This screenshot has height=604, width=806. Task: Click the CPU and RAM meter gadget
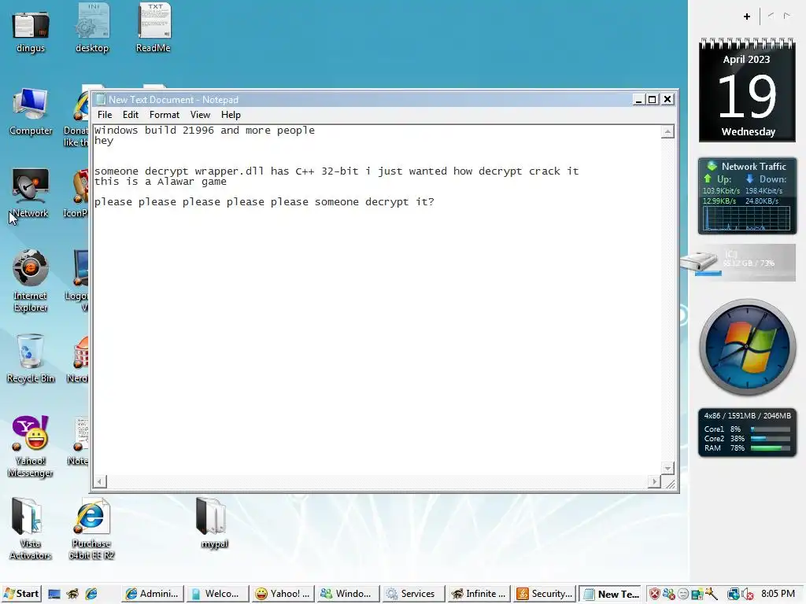coord(747,433)
